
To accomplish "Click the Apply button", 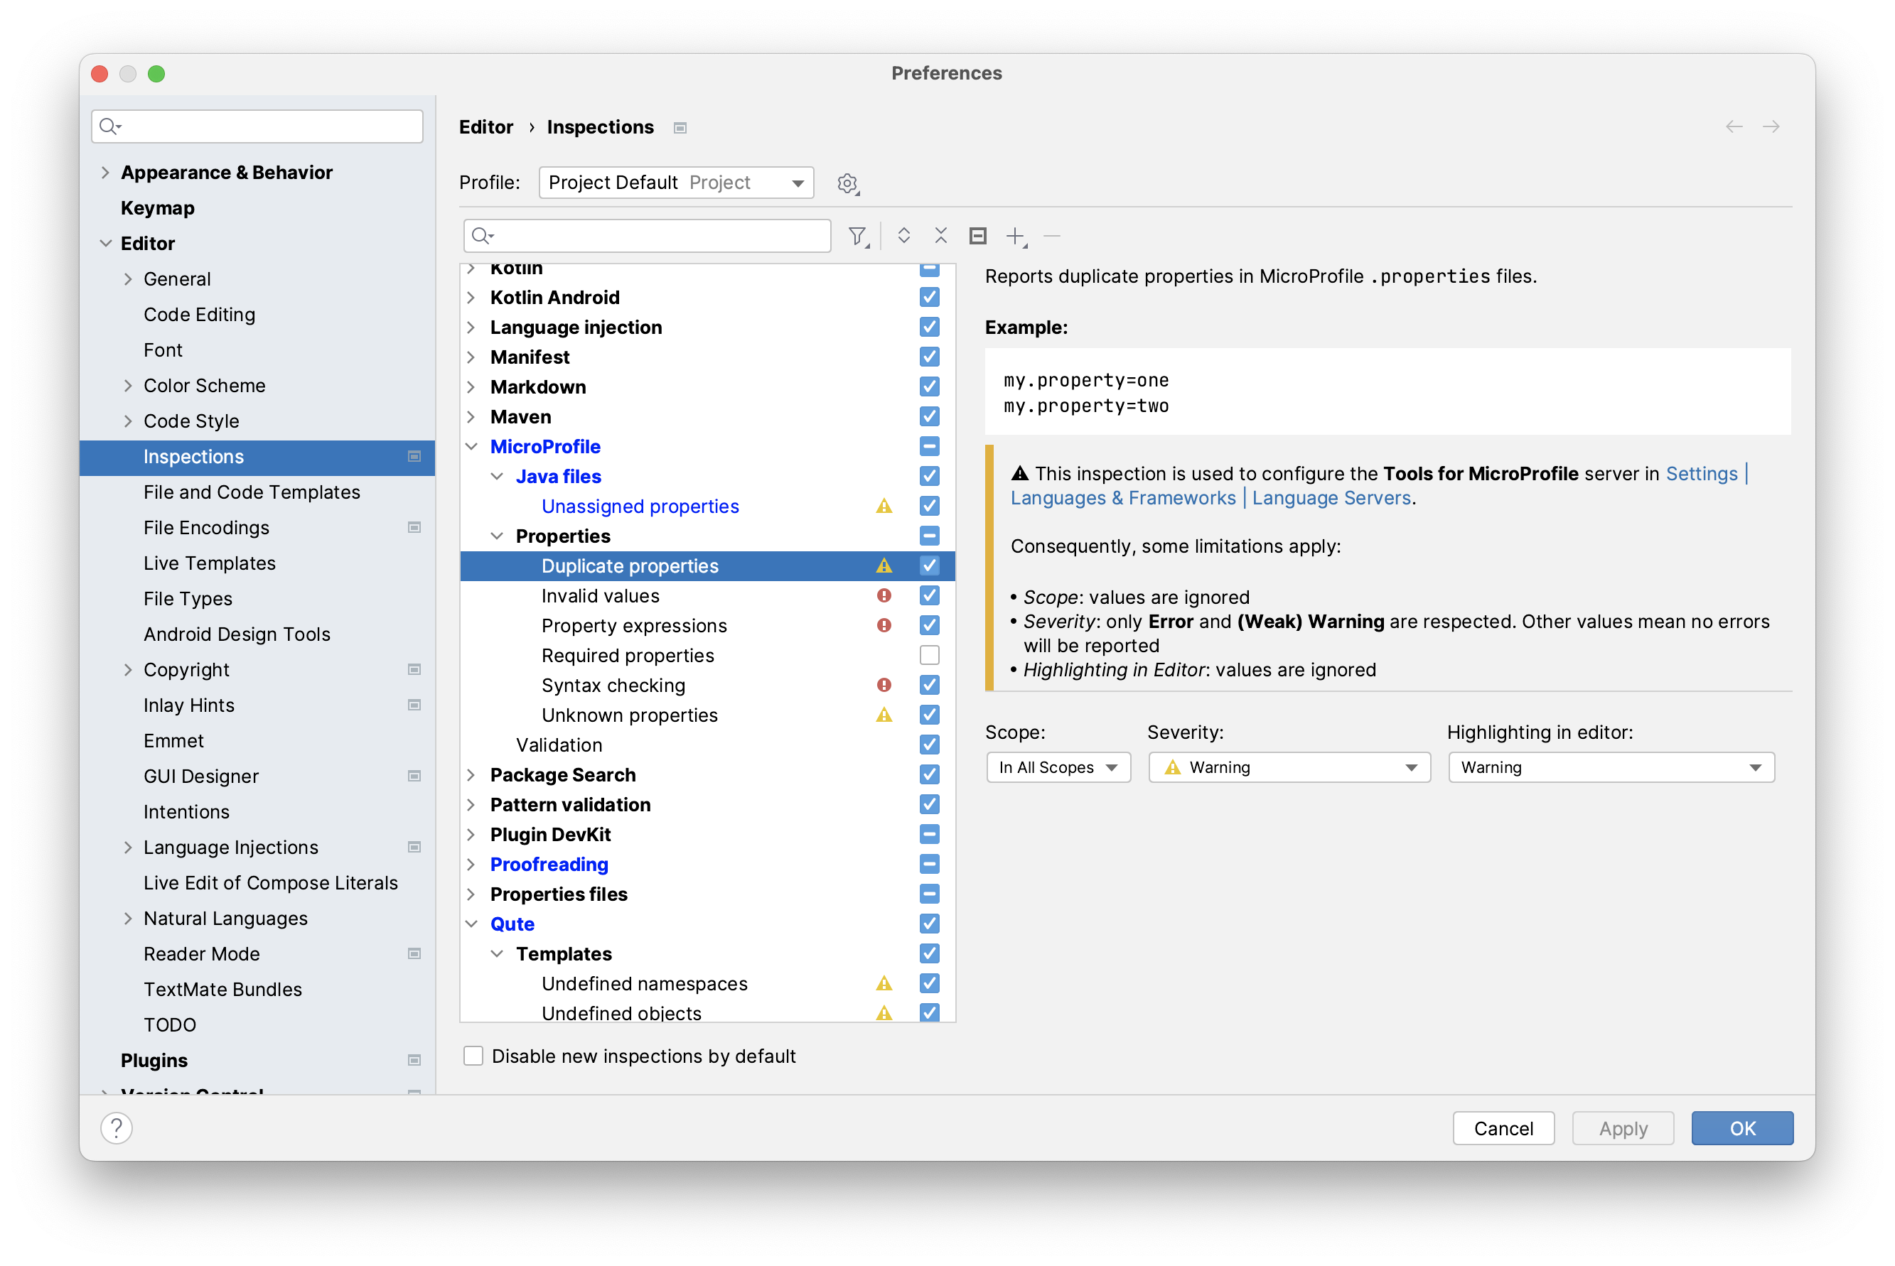I will tap(1623, 1128).
